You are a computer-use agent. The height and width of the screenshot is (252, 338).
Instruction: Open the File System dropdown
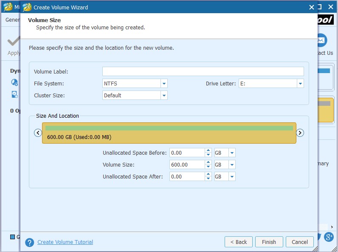coord(164,84)
